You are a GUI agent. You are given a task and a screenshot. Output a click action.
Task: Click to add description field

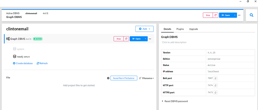pyautogui.click(x=174, y=42)
